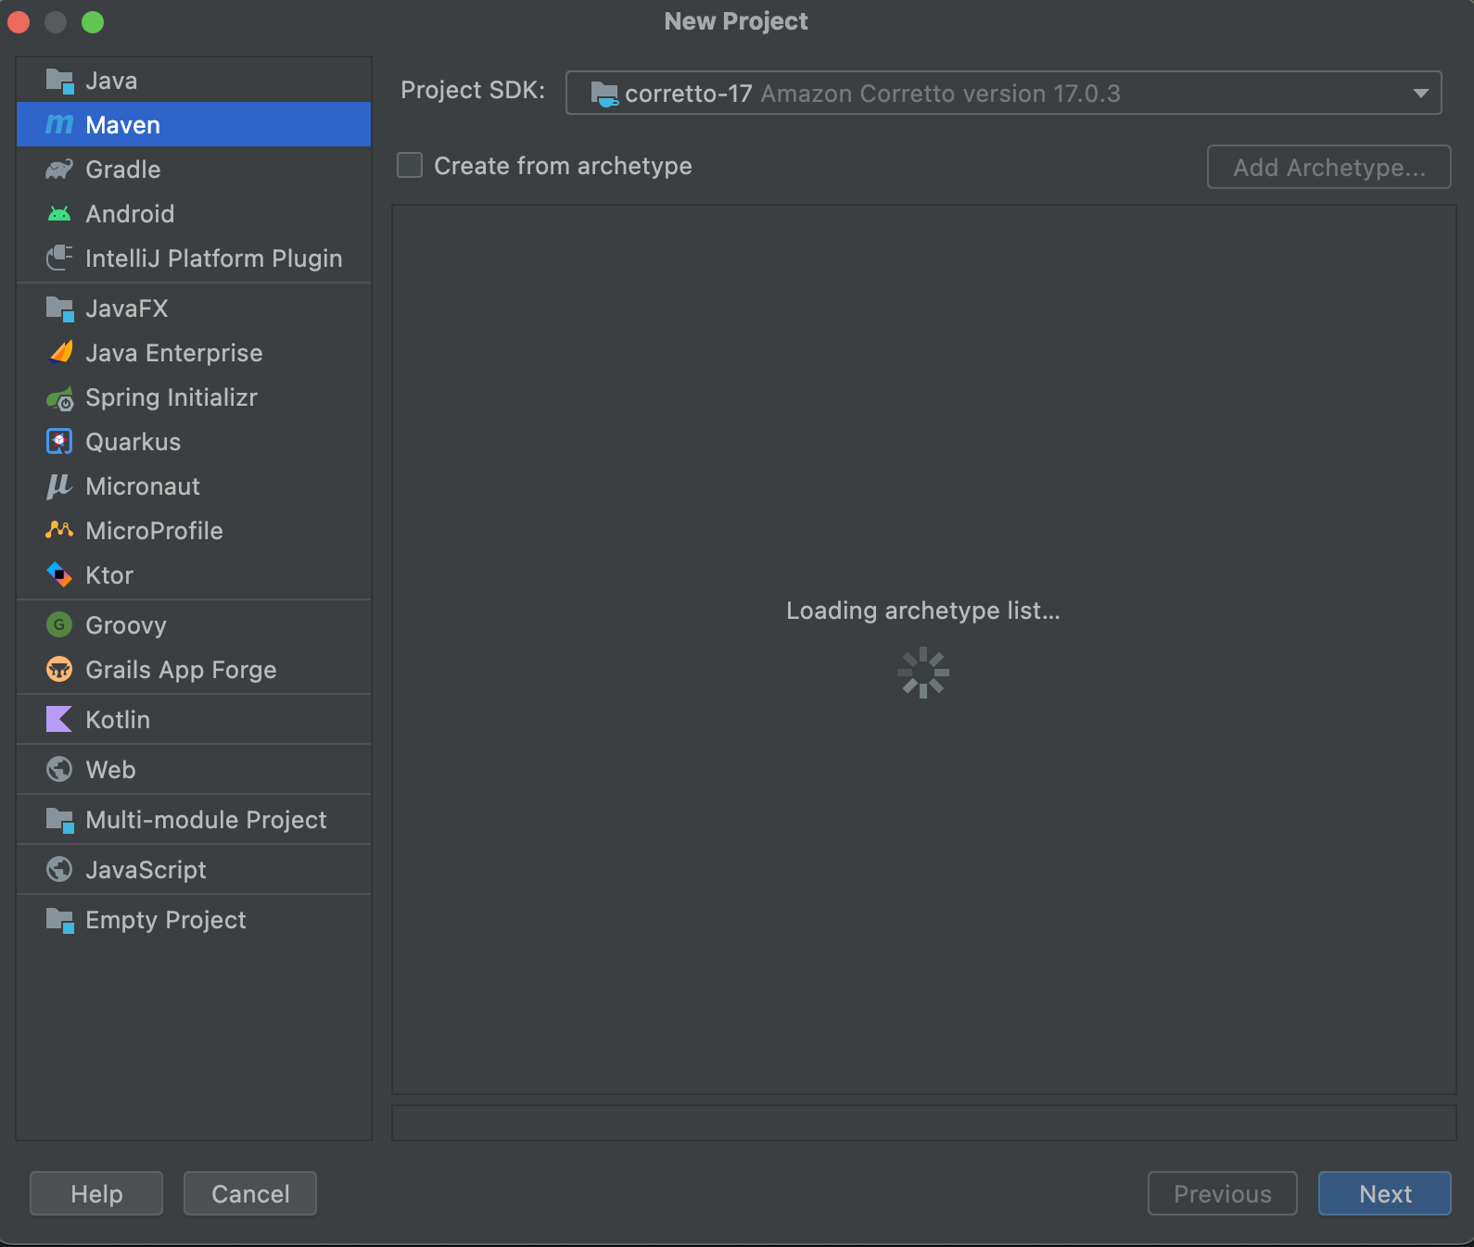
Task: Click the Add Archetype... button
Action: pyautogui.click(x=1329, y=167)
